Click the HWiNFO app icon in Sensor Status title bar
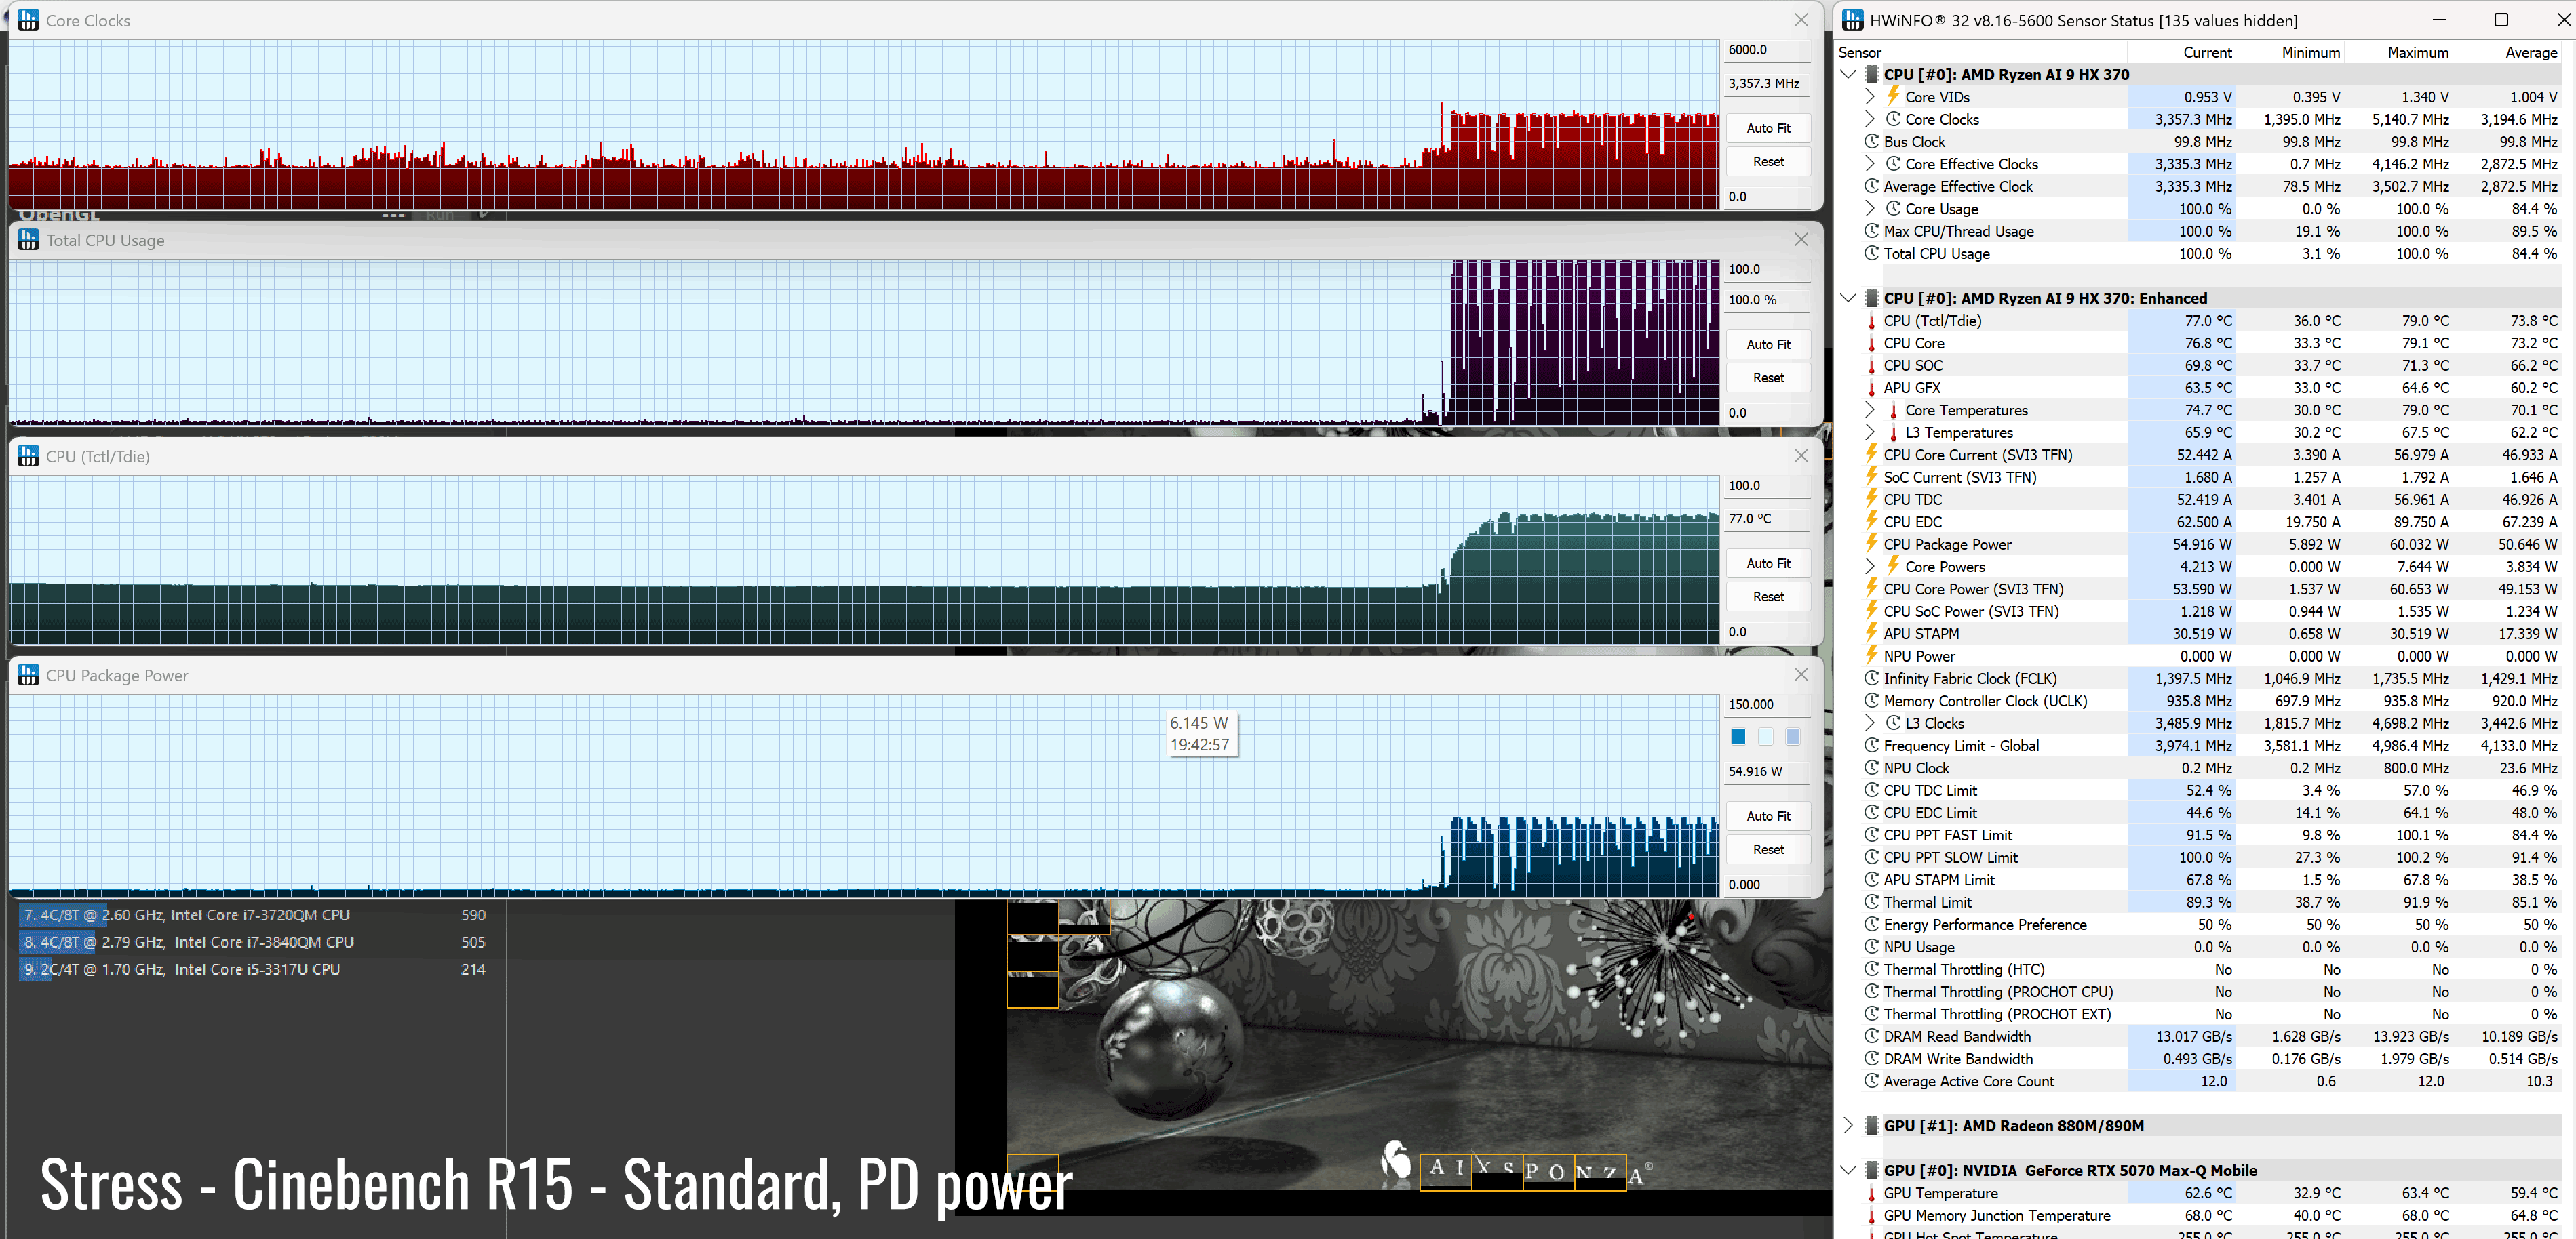 tap(1853, 20)
